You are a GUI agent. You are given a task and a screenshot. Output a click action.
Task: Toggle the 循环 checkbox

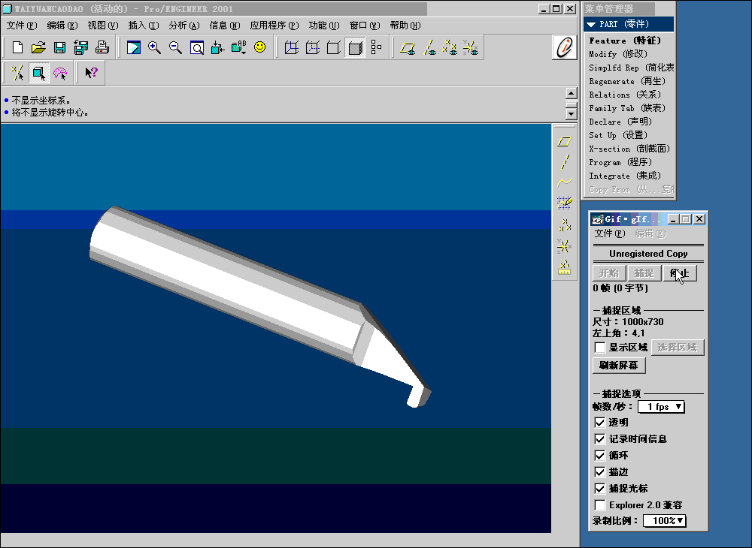[599, 455]
